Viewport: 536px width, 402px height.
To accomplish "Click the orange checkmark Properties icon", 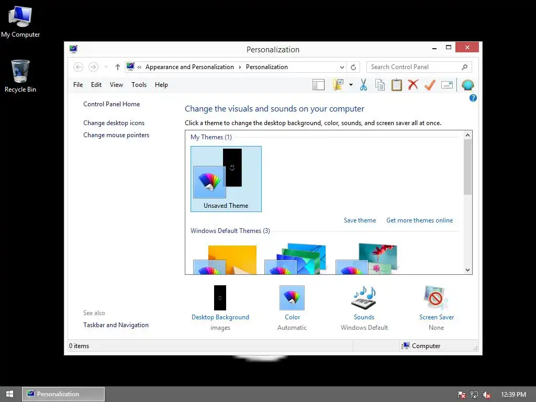I will click(430, 85).
